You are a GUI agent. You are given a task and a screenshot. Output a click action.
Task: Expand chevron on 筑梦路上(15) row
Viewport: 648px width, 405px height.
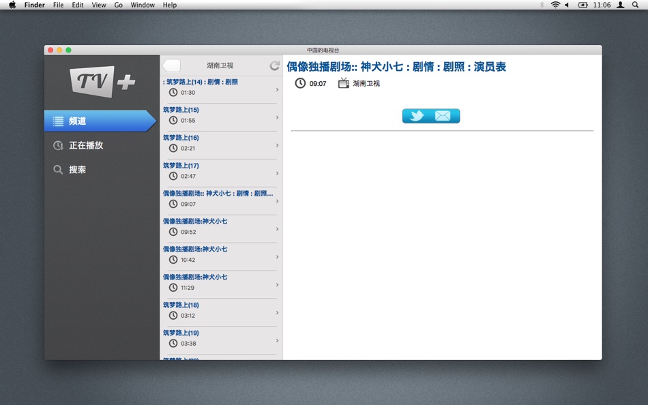(278, 117)
